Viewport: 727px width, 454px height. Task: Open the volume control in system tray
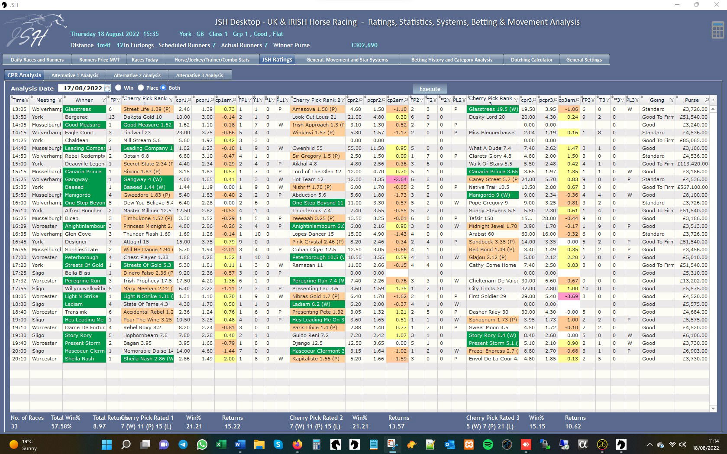point(683,444)
